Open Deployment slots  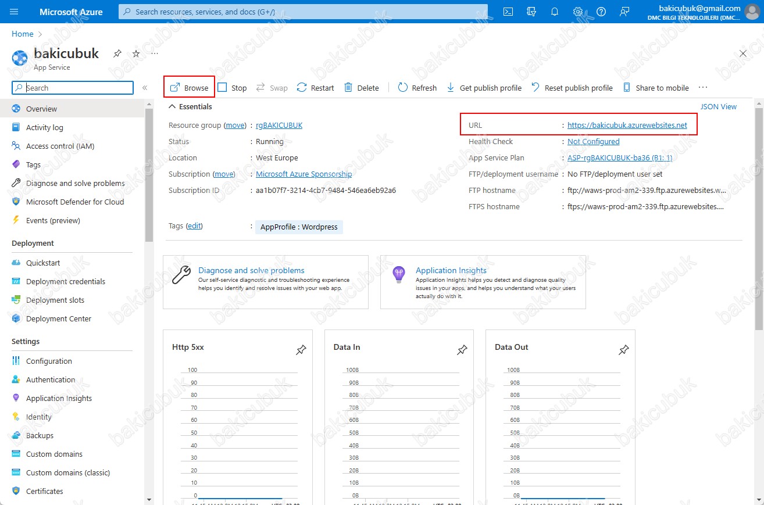coord(72,300)
